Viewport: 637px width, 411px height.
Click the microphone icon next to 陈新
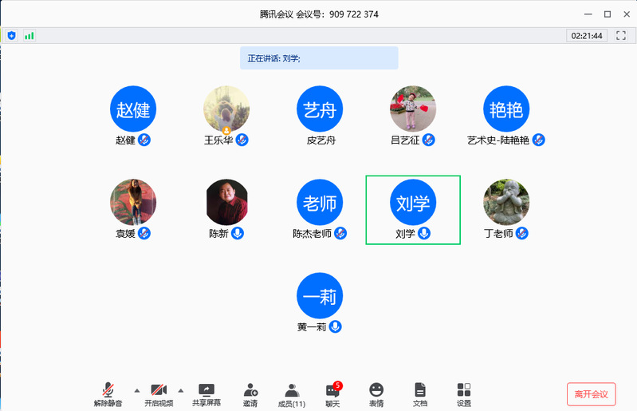(x=238, y=234)
